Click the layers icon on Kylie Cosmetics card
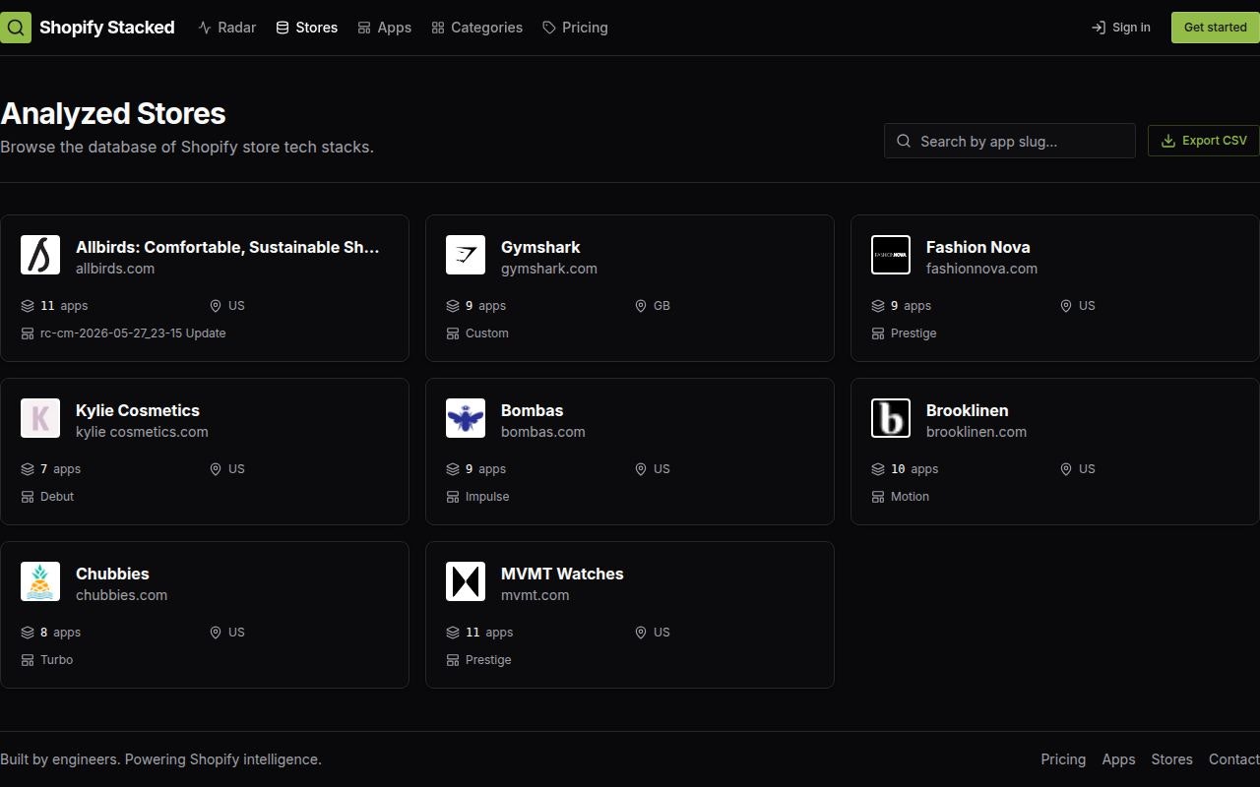The width and height of the screenshot is (1260, 787). (x=28, y=469)
